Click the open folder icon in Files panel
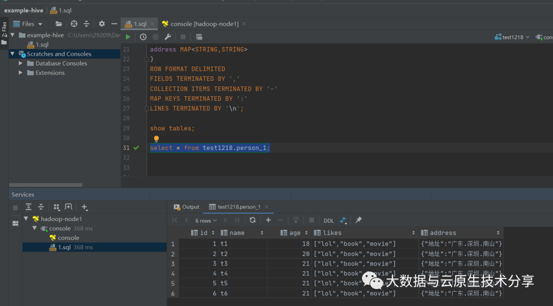 pos(59,24)
